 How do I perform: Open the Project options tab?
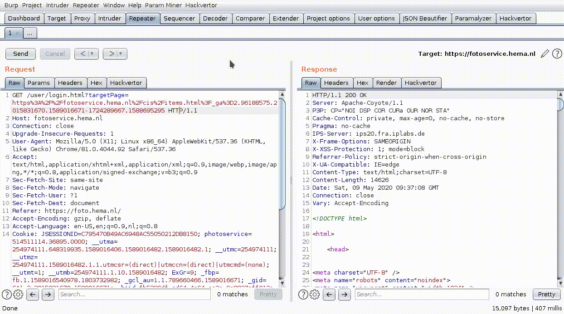328,18
